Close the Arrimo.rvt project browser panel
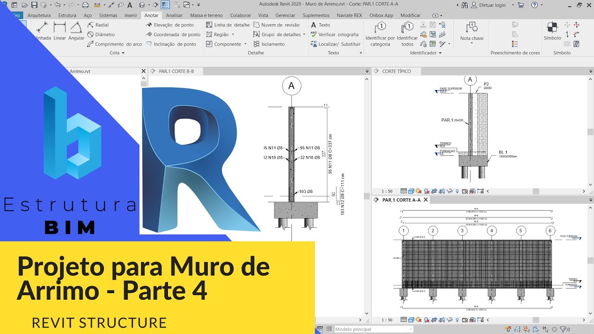Viewport: 594px width, 334px height. click(143, 71)
